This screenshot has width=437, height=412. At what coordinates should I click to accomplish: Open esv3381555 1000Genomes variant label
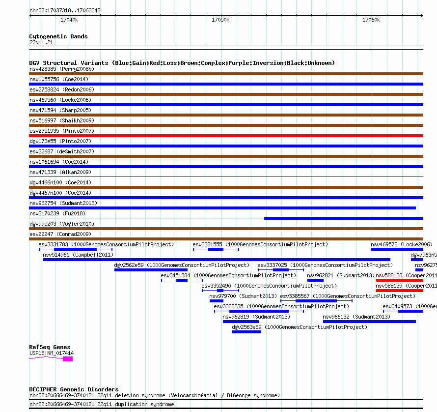(260, 244)
